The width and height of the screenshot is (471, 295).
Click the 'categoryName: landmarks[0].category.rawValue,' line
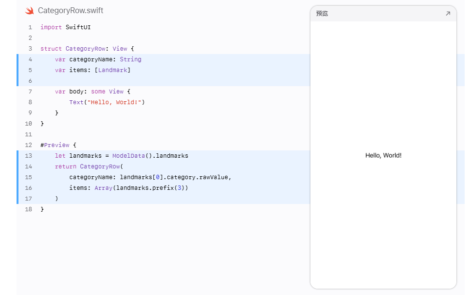click(150, 177)
